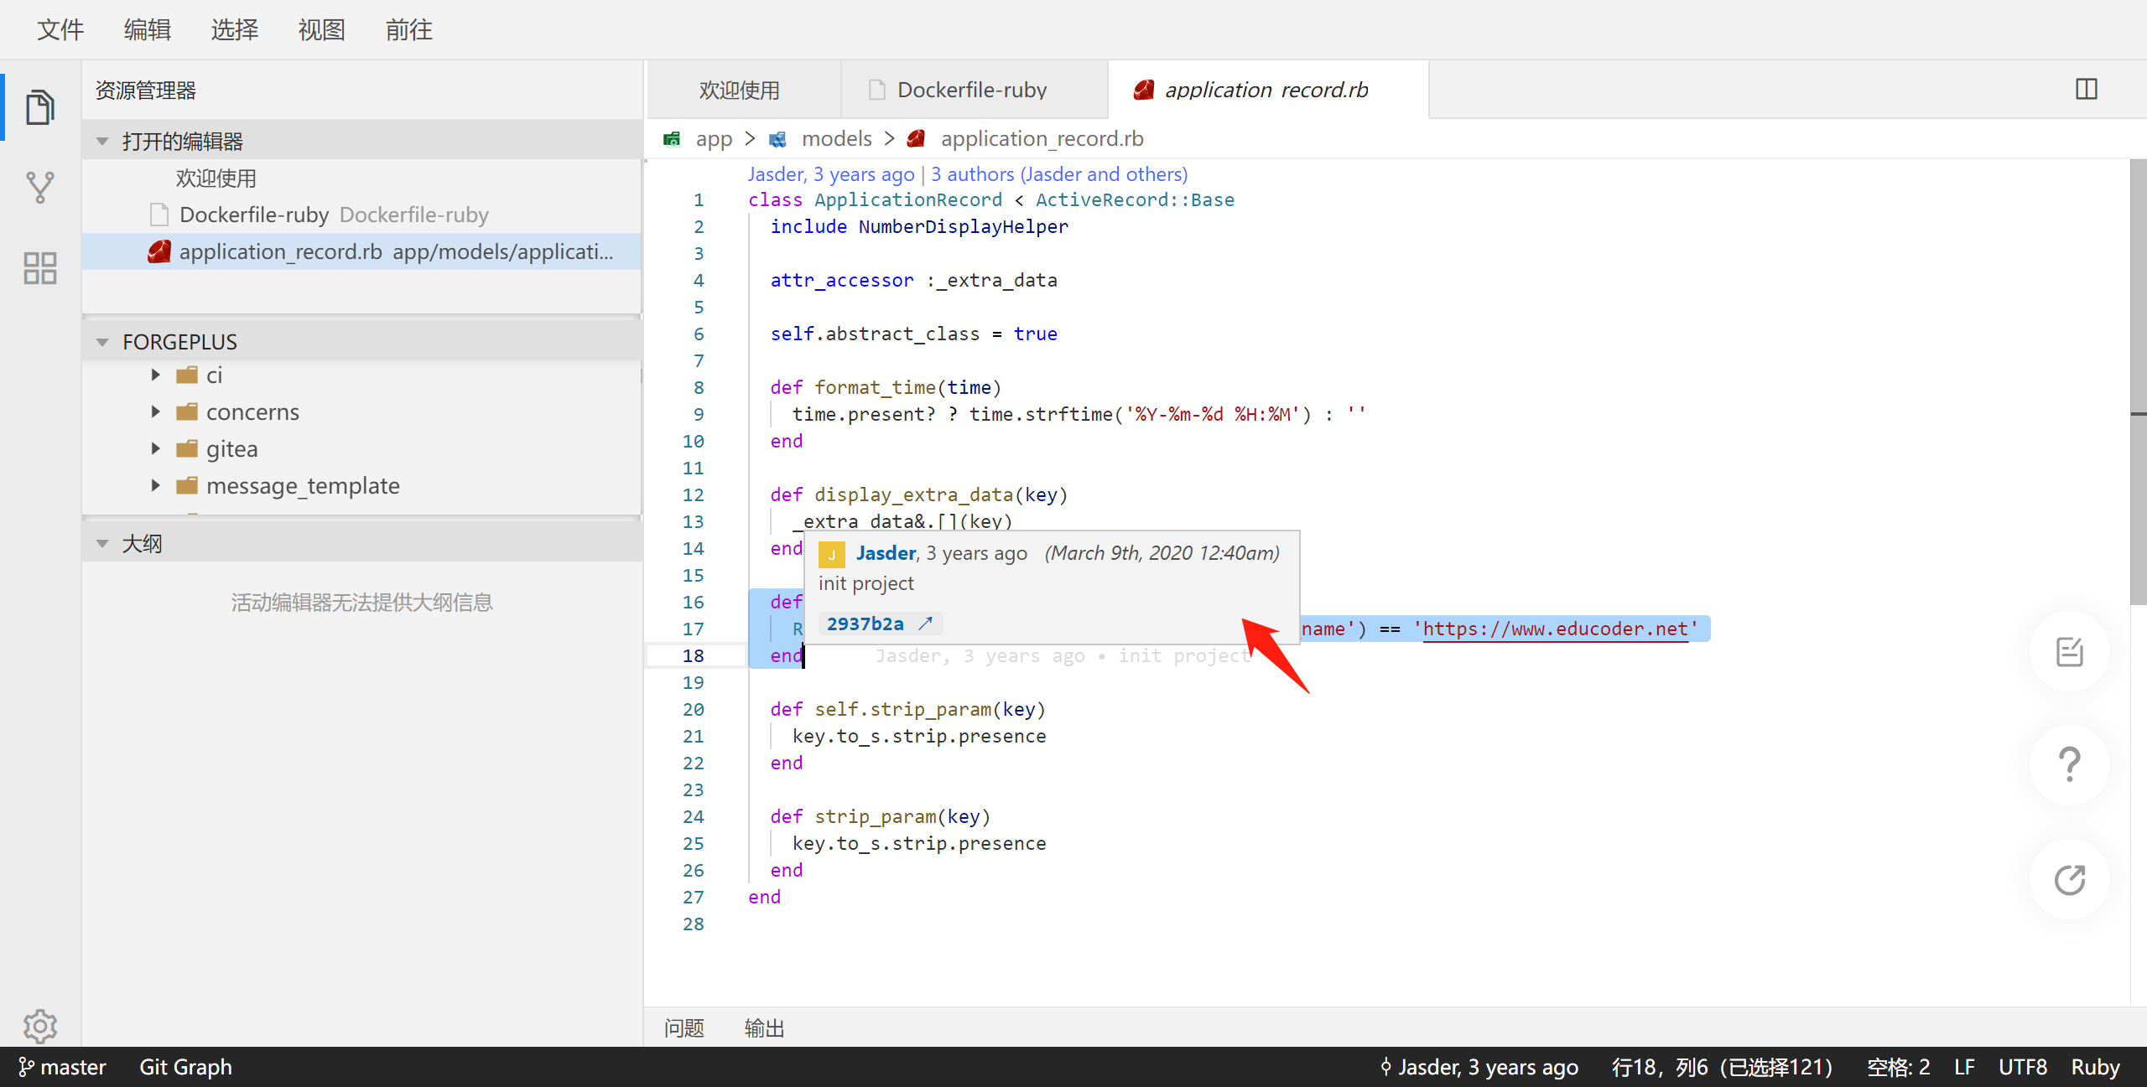This screenshot has width=2147, height=1087.
Task: Open the 问题 problems panel tab
Action: pyautogui.click(x=684, y=1027)
